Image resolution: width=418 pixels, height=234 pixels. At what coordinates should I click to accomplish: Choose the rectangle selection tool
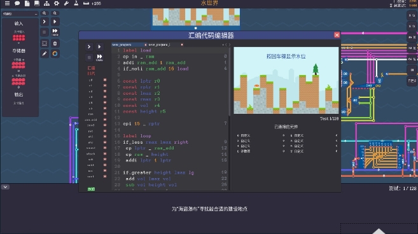[45, 43]
